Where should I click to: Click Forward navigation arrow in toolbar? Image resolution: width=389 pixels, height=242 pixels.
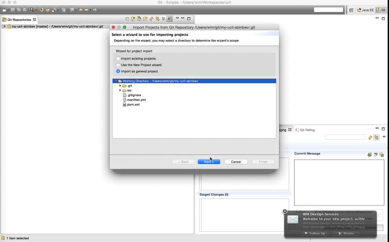(x=95, y=10)
